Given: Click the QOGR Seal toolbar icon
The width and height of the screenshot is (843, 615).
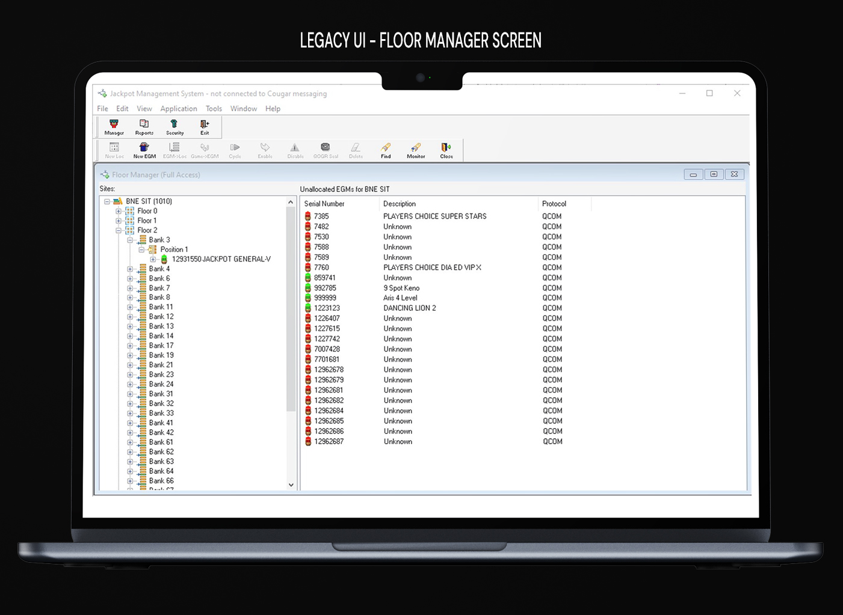Looking at the screenshot, I should tap(326, 150).
